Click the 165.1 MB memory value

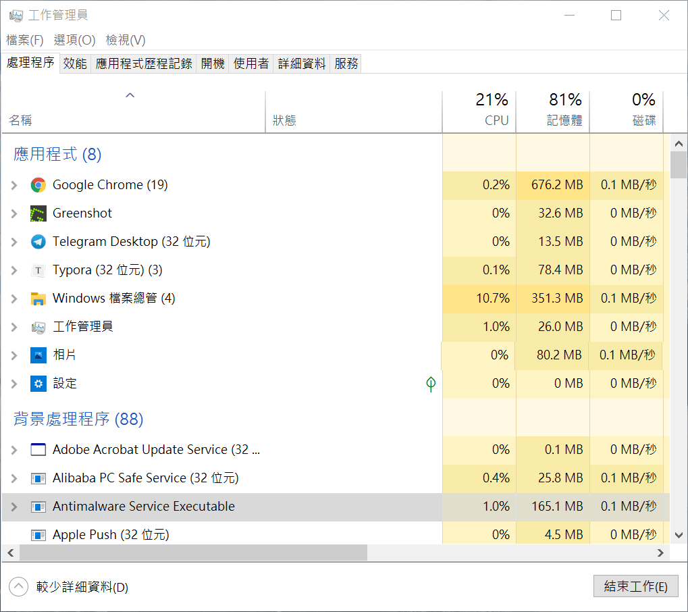[x=557, y=507]
